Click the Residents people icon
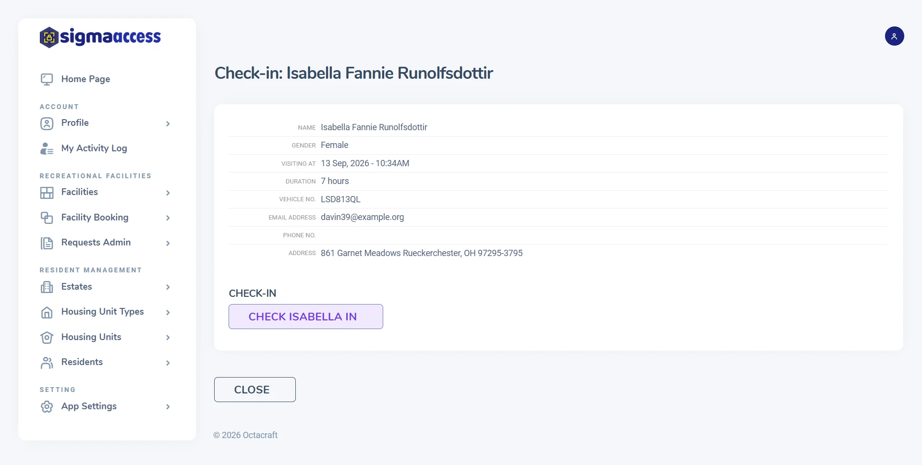 47,363
